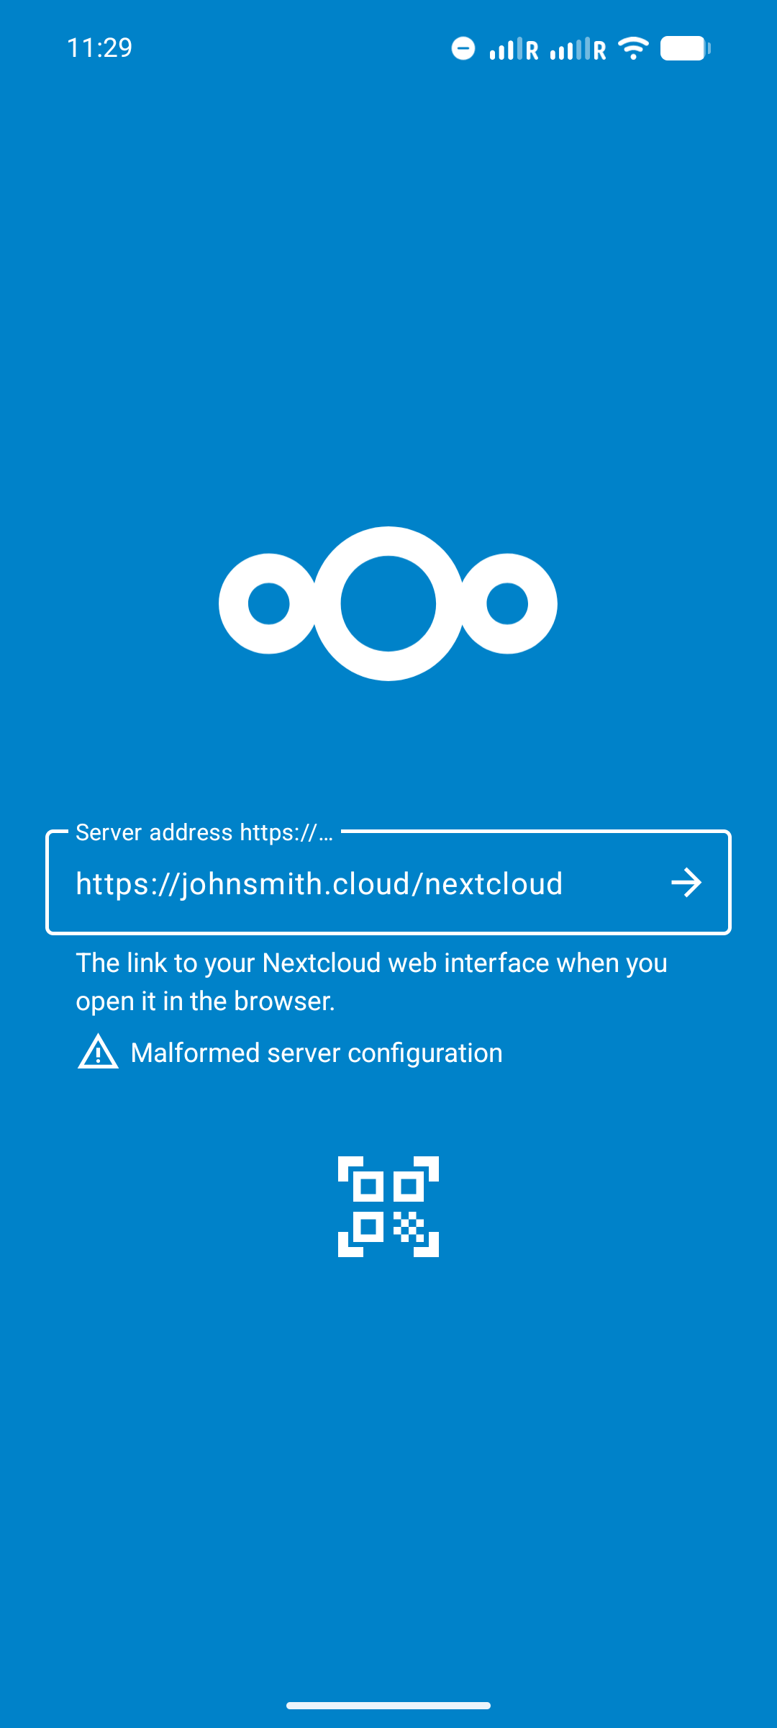777x1728 pixels.
Task: Tap the 11:29 clock
Action: coord(100,48)
